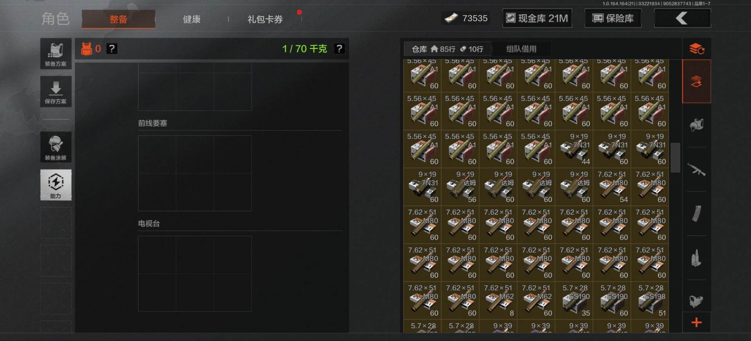
Task: Select the 组队借用 tab
Action: pyautogui.click(x=521, y=49)
